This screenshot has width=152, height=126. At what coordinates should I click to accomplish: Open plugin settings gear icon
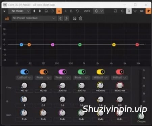(x=97, y=11)
